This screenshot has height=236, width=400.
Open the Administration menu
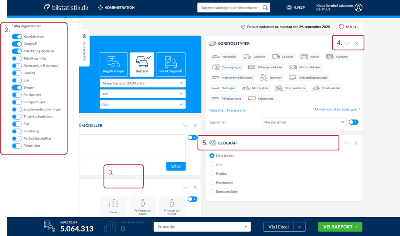coord(116,8)
